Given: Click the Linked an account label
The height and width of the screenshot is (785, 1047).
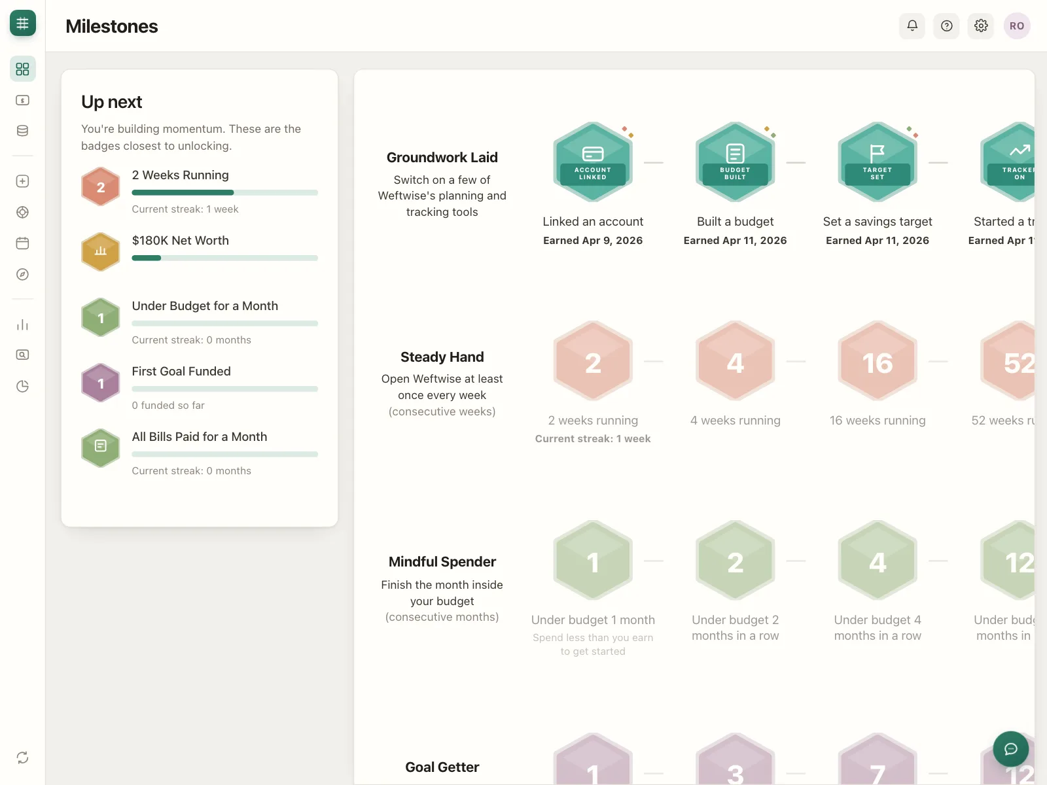Looking at the screenshot, I should 593,222.
